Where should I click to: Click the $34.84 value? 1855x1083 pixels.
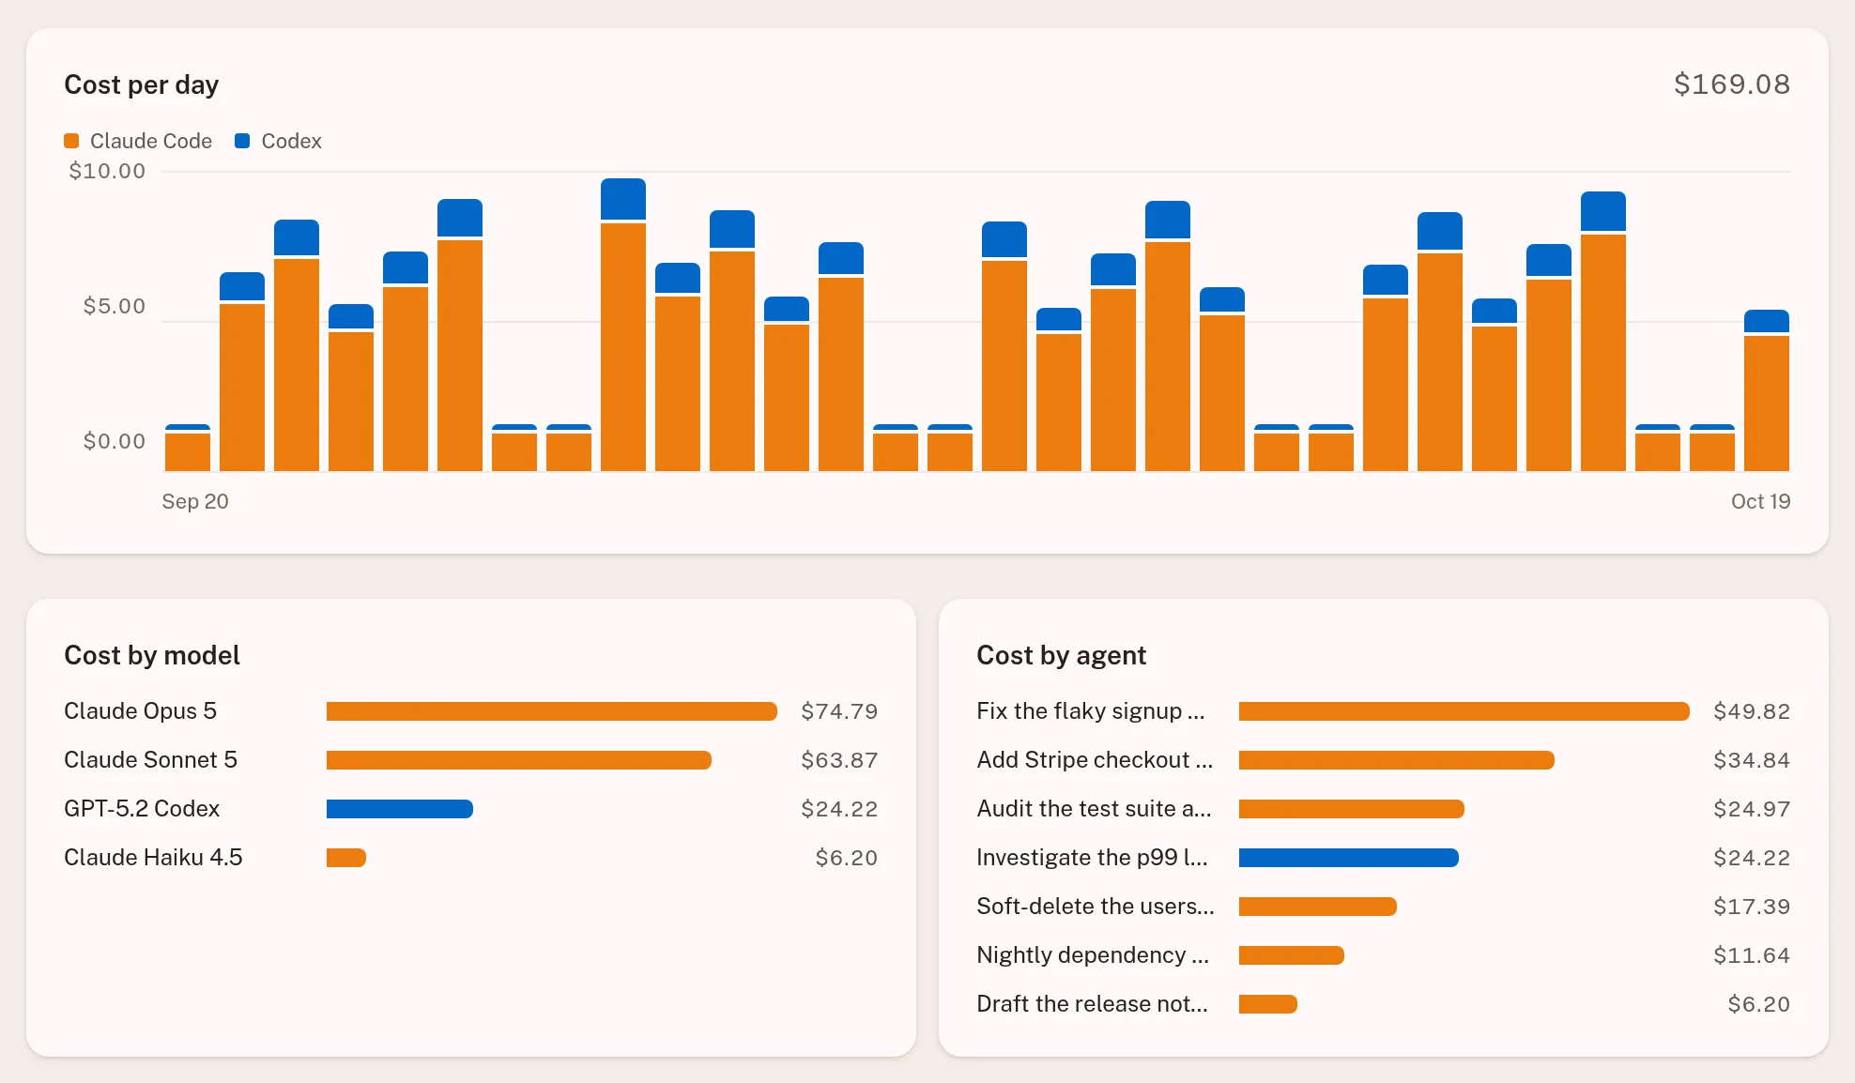(x=1752, y=760)
